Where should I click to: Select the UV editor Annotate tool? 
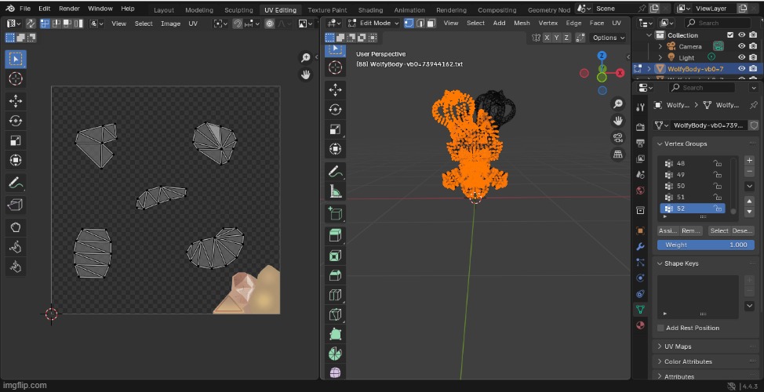(x=16, y=183)
